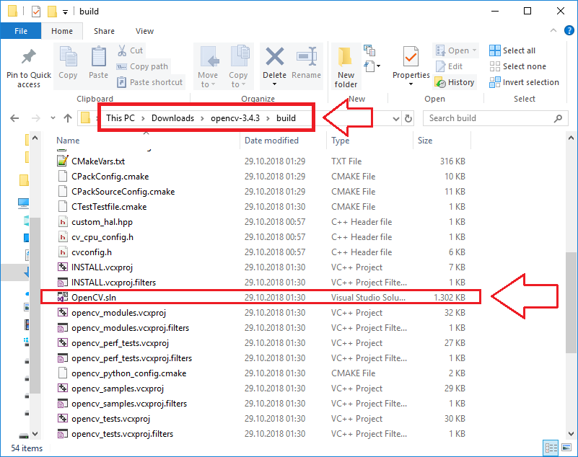Screen dimensions: 578x457
Task: Click Paste shortcut in ribbon
Action: coord(149,82)
